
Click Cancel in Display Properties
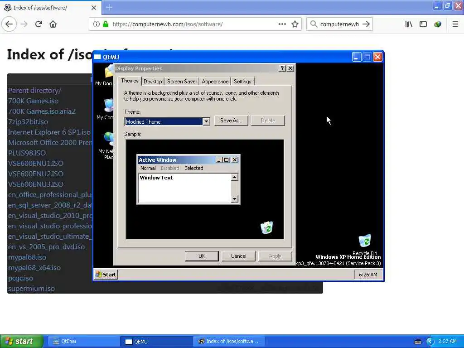pos(238,256)
